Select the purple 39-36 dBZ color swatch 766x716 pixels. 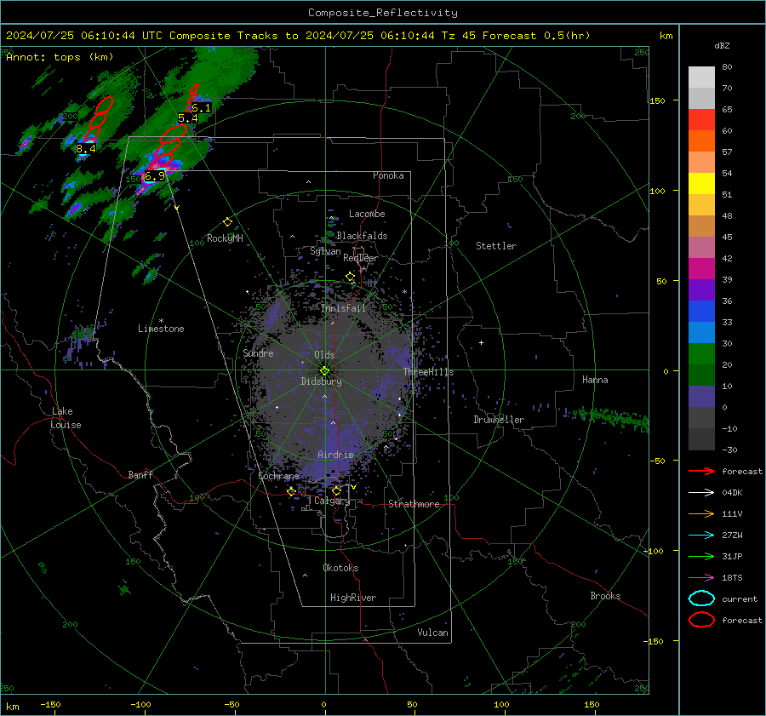pos(701,290)
